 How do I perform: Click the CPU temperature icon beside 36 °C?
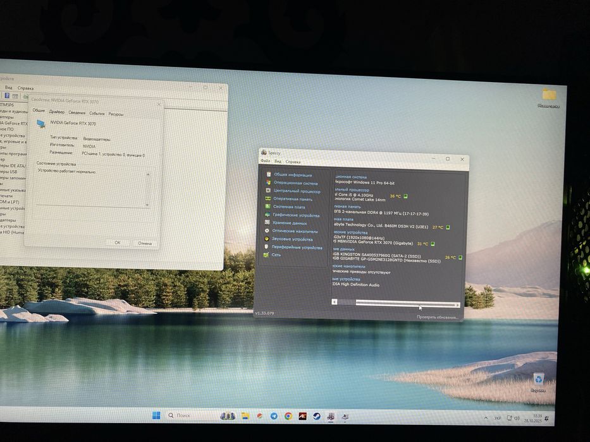405,196
